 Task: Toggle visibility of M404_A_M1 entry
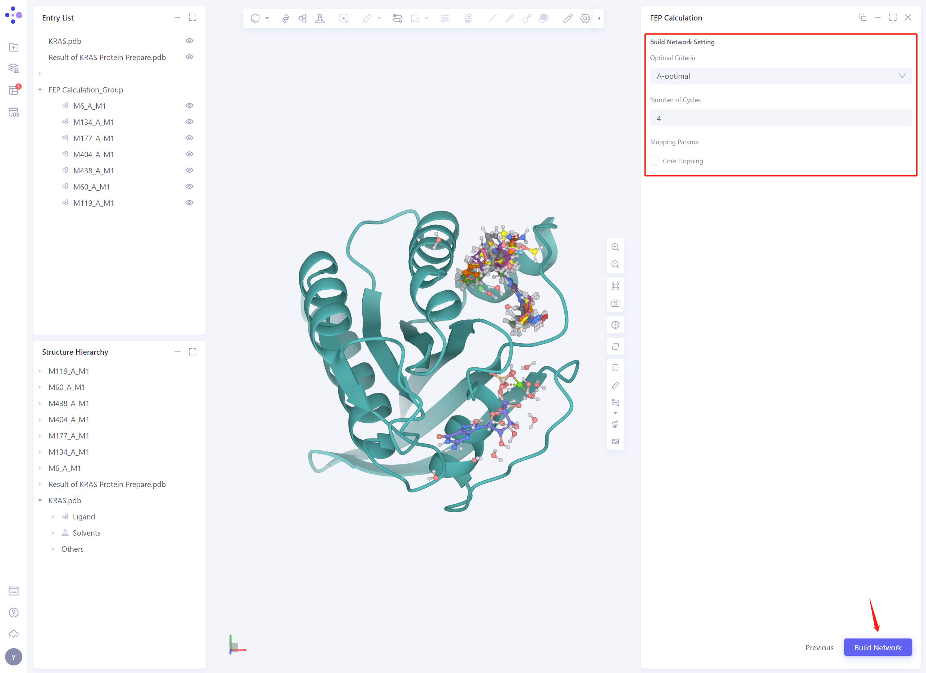point(189,154)
